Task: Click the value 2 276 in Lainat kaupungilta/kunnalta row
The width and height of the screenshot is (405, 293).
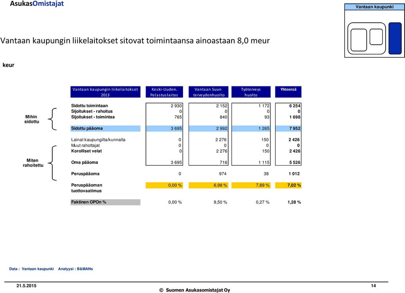Action: click(221, 140)
